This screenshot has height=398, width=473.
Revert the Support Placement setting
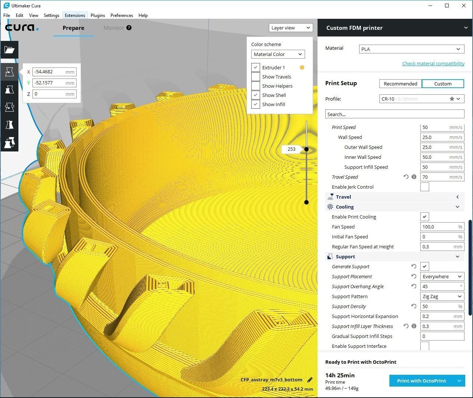coord(414,276)
